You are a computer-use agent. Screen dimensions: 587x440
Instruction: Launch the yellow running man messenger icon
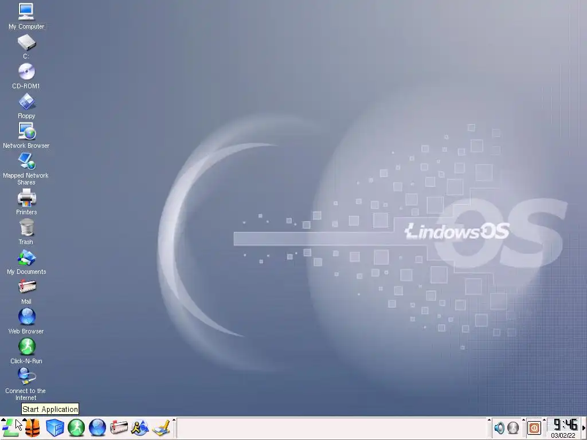[140, 427]
